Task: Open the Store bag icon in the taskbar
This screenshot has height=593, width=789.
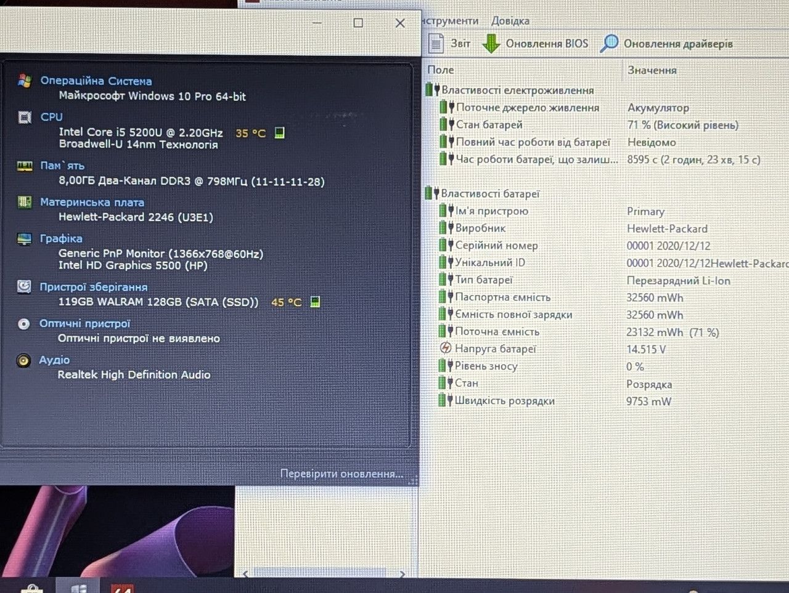Action: pyautogui.click(x=31, y=587)
